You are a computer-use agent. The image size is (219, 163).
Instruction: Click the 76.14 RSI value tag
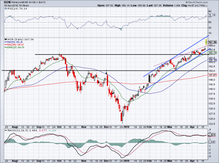click(x=211, y=15)
